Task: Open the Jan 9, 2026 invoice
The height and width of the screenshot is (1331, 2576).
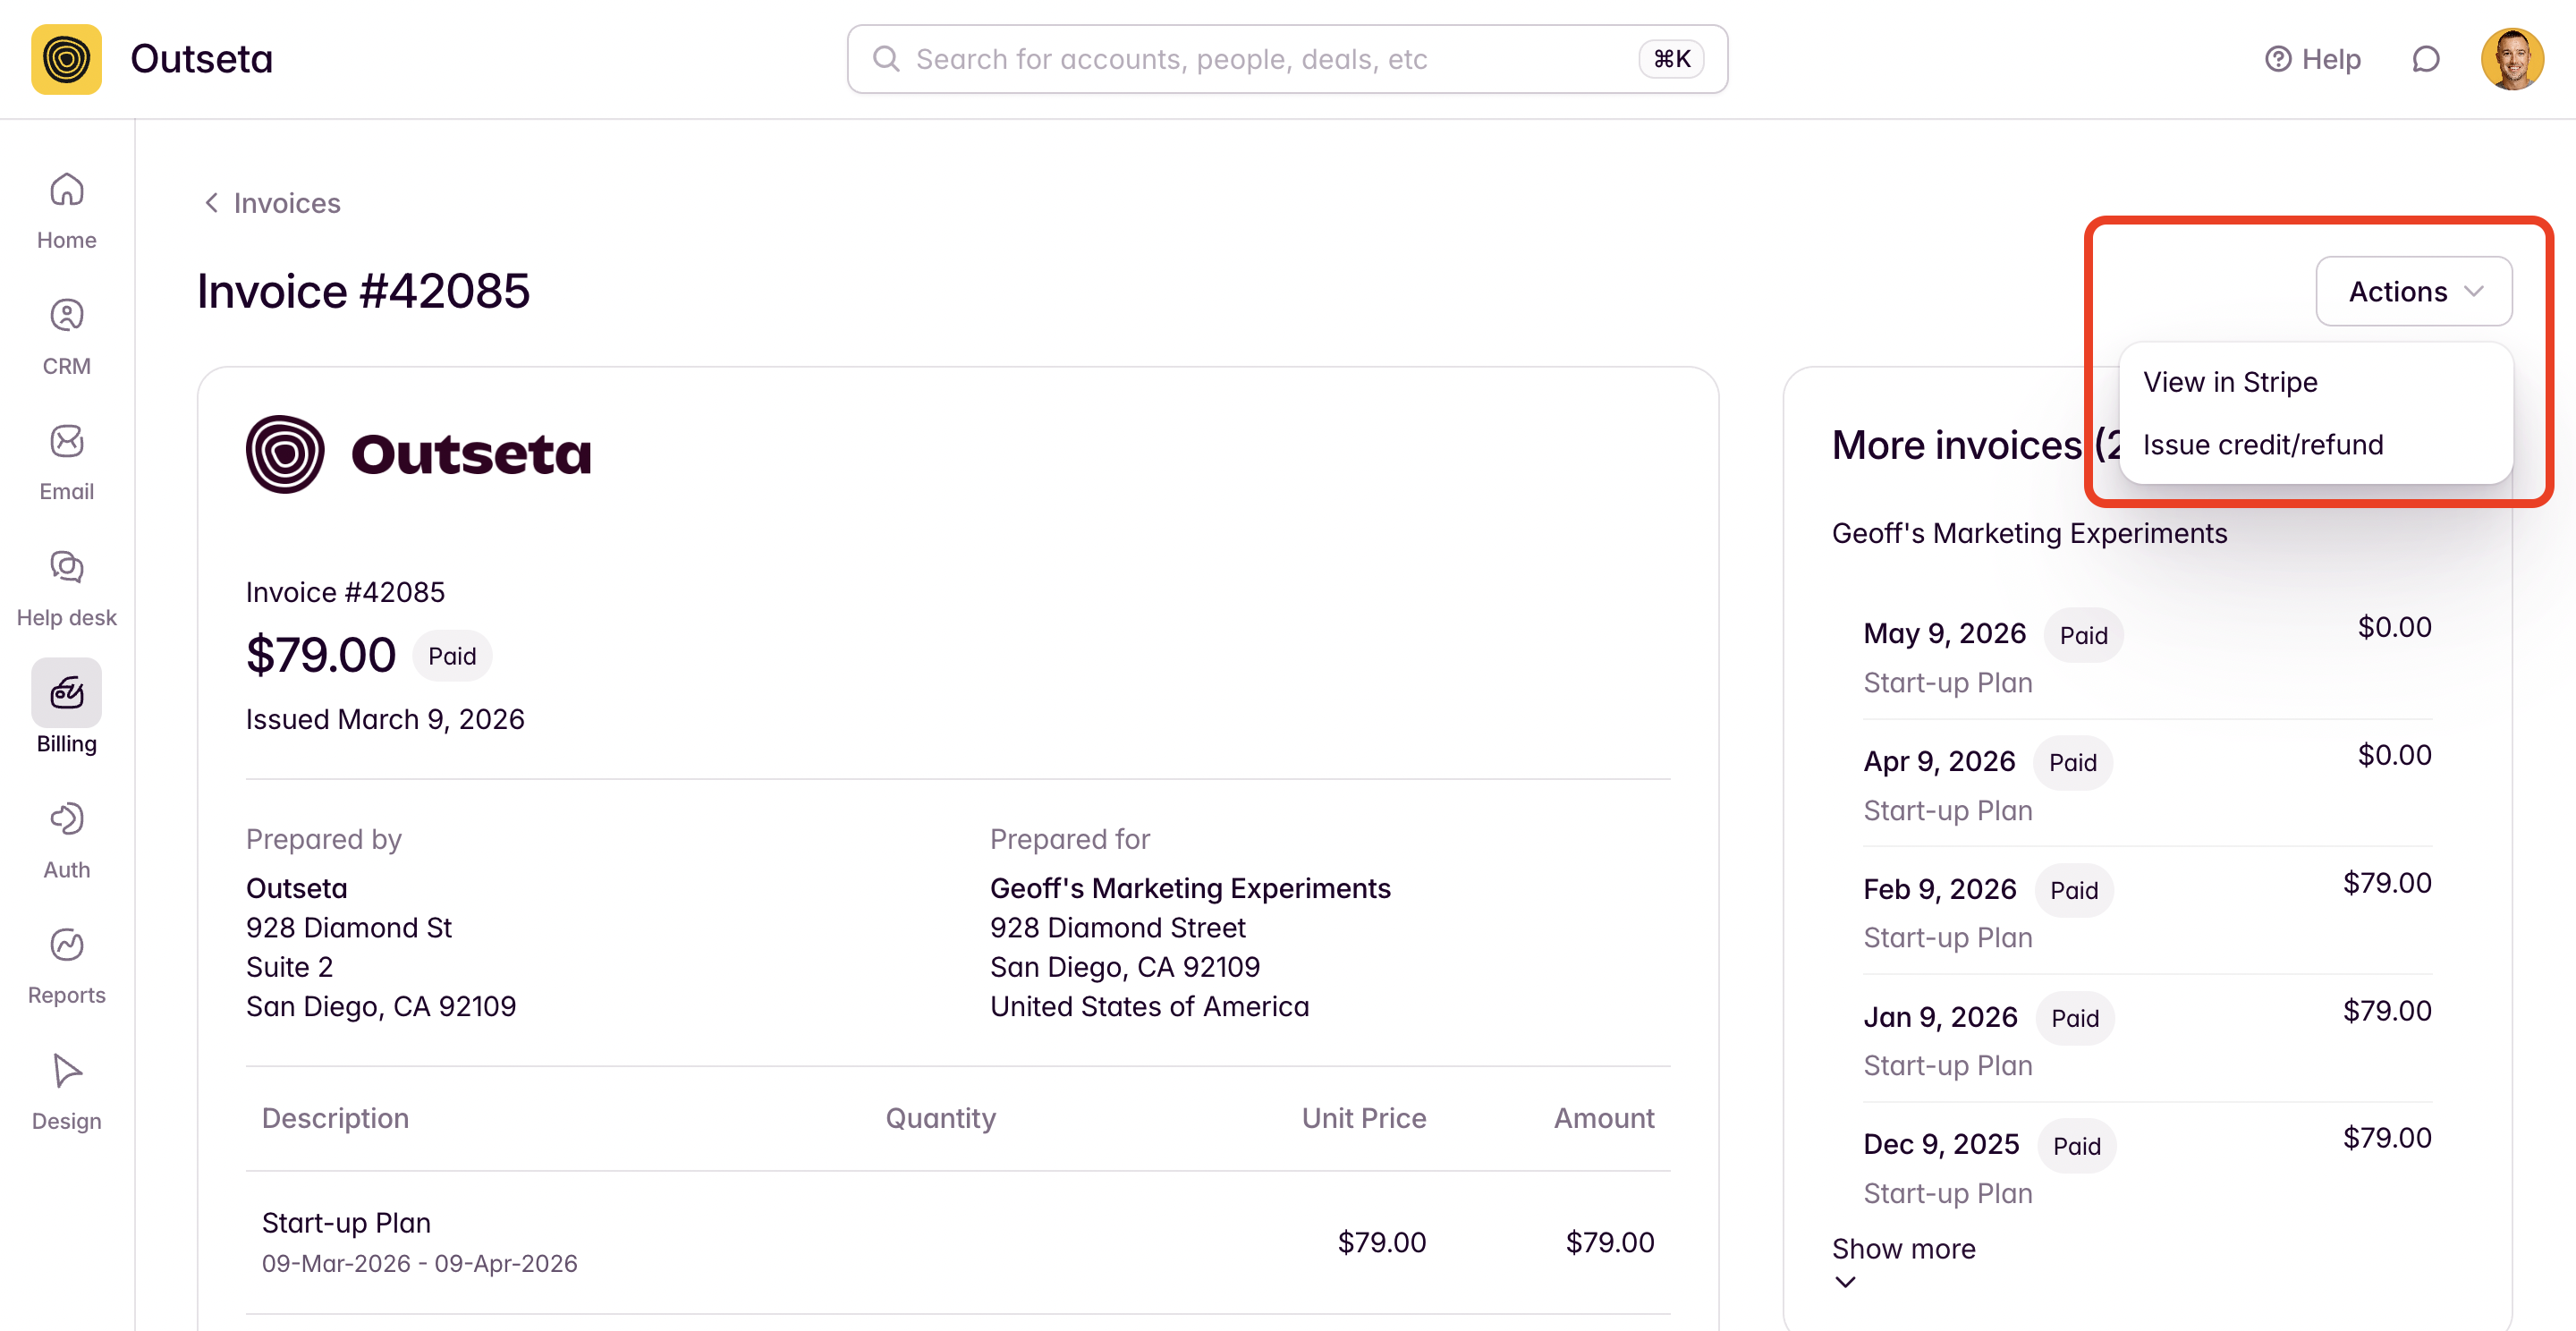Action: coord(2147,1039)
